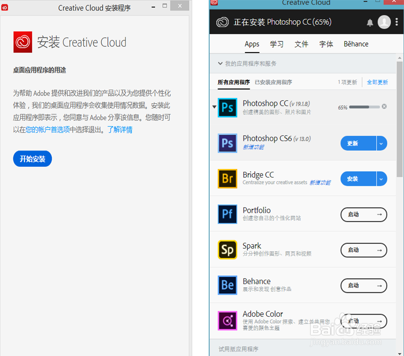
Task: Click the Bridge CC icon
Action: (227, 179)
